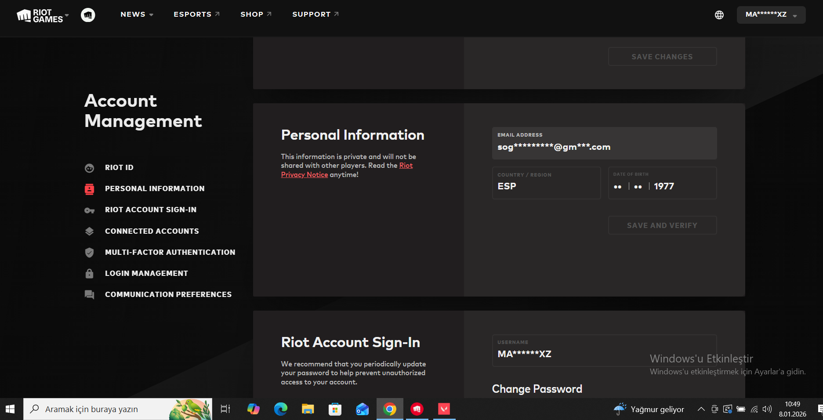Viewport: 823px width, 420px height.
Task: Show hidden system tray icons
Action: pyautogui.click(x=701, y=409)
